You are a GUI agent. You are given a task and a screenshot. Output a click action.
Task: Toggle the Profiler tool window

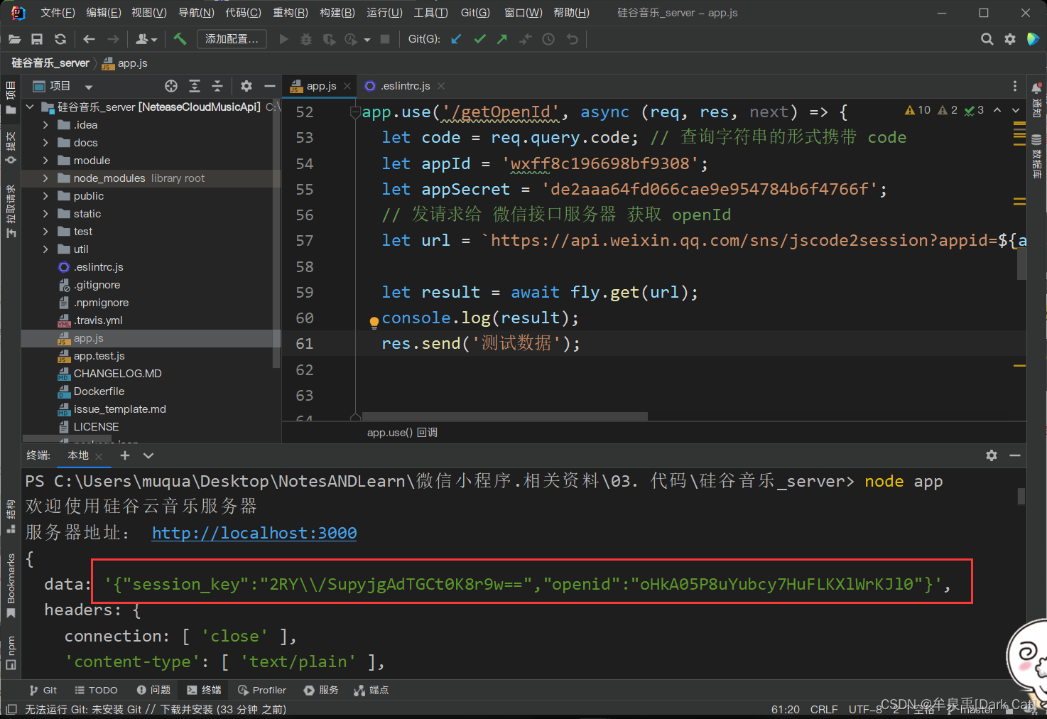point(262,690)
